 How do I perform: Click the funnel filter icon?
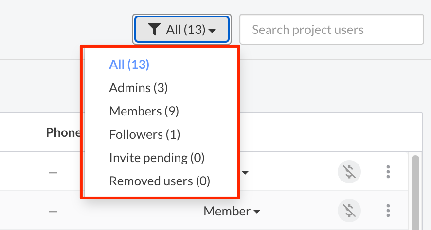click(154, 30)
